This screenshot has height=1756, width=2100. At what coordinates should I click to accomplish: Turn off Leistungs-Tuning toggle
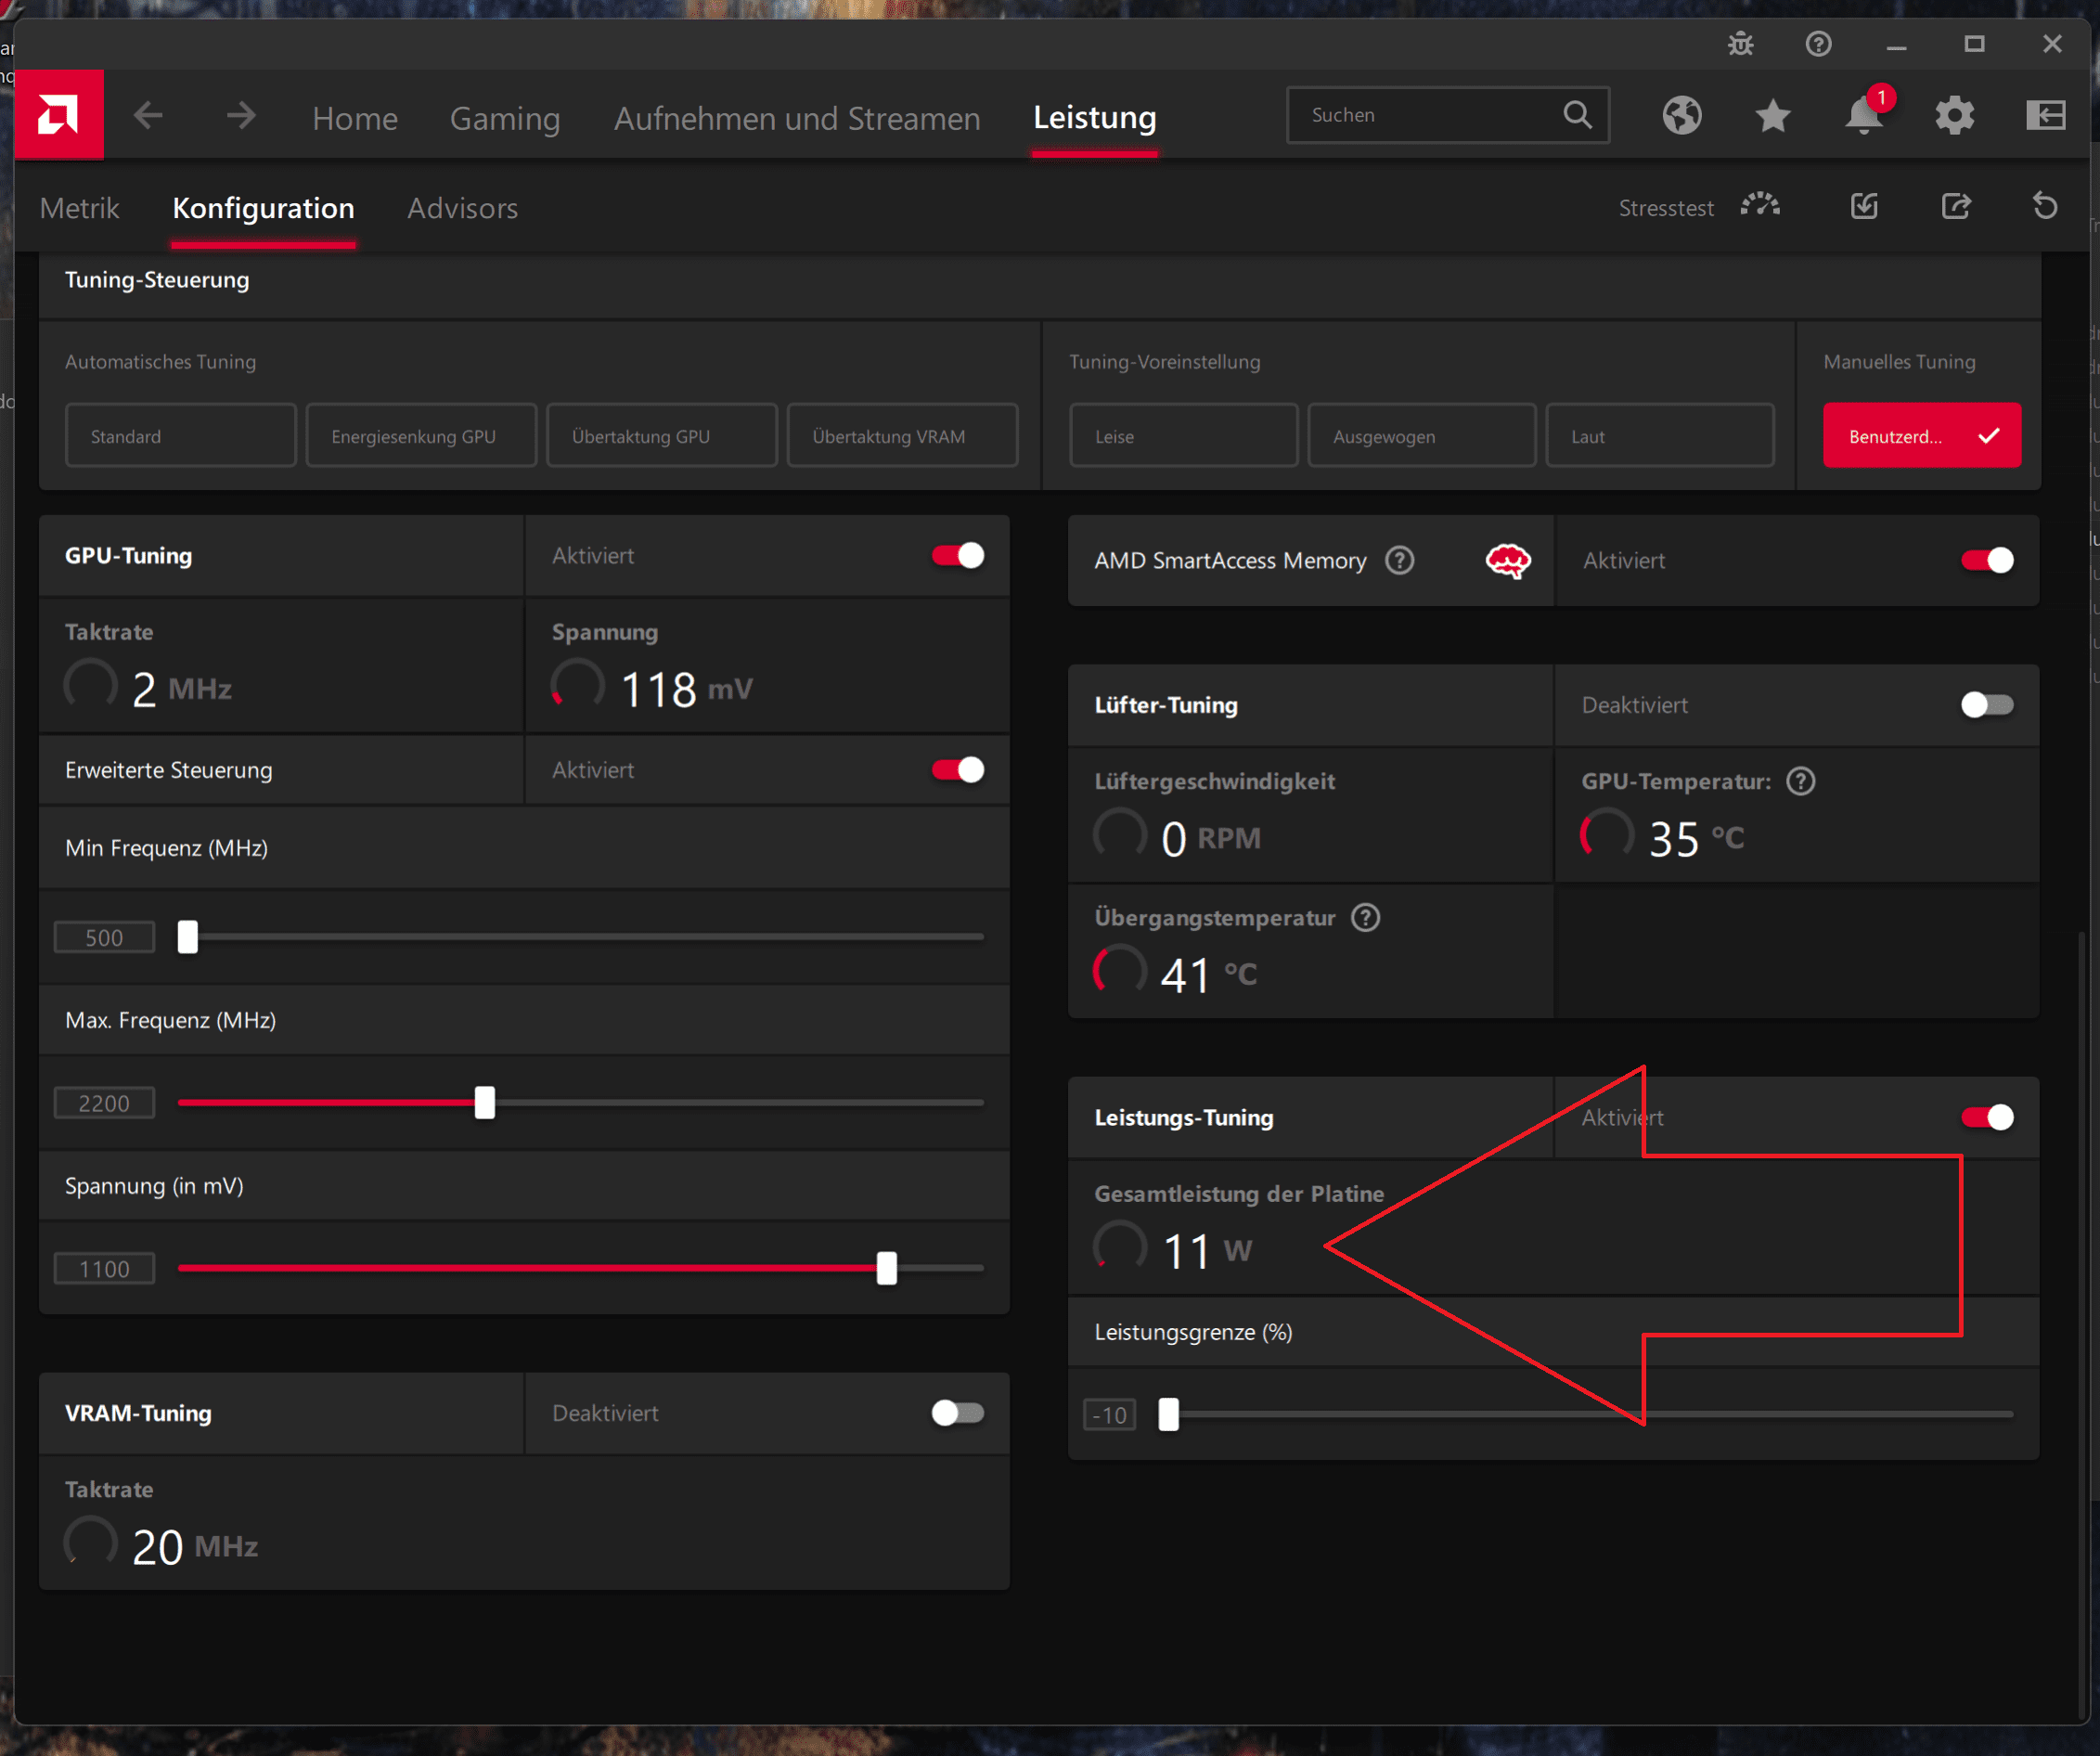coord(1987,1118)
